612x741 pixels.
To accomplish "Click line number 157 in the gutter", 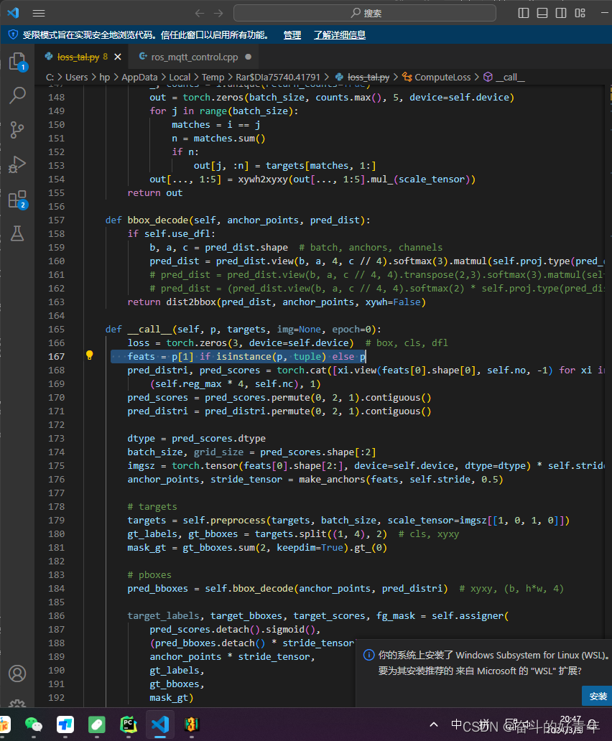I will [56, 220].
